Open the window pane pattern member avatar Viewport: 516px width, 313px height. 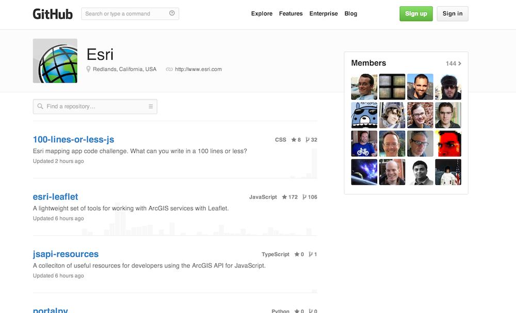[392, 87]
